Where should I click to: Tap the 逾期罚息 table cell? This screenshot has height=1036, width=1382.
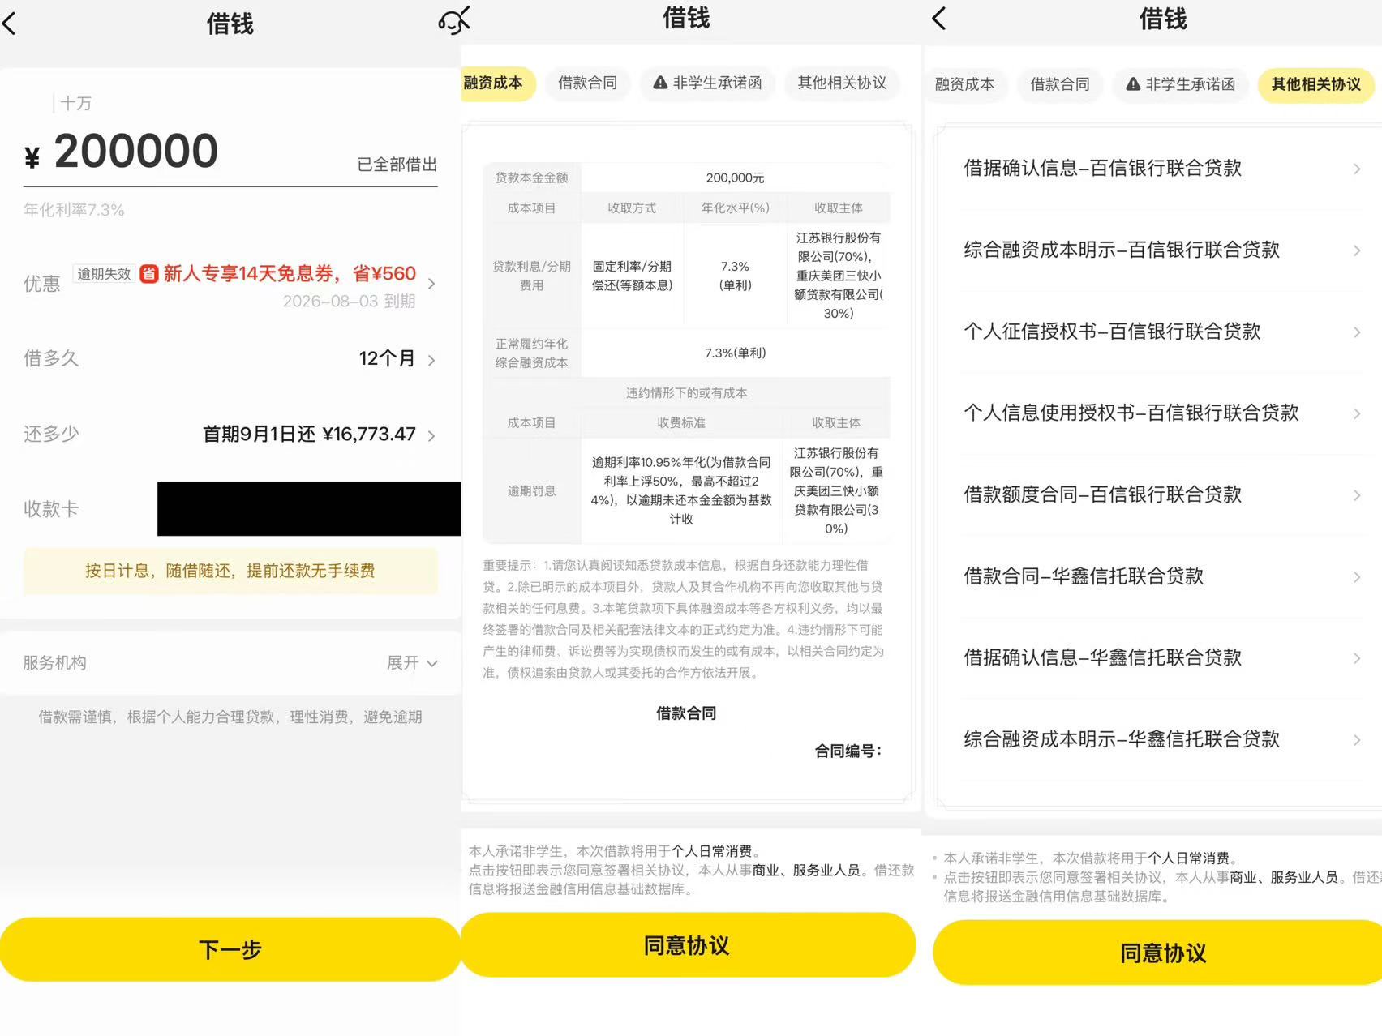531,491
